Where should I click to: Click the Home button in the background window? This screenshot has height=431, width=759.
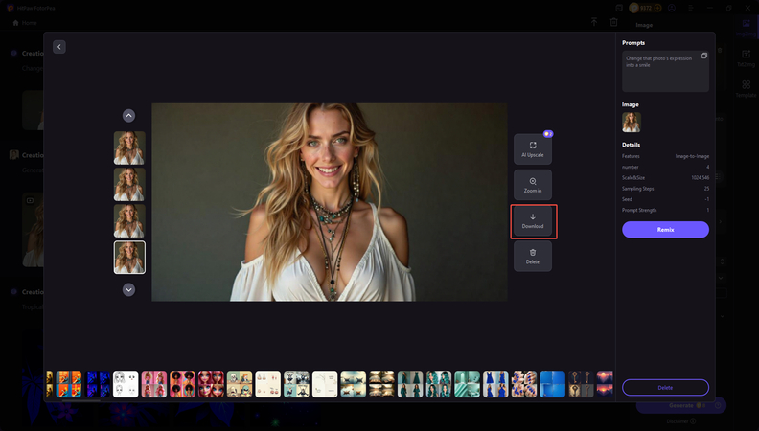click(x=24, y=23)
